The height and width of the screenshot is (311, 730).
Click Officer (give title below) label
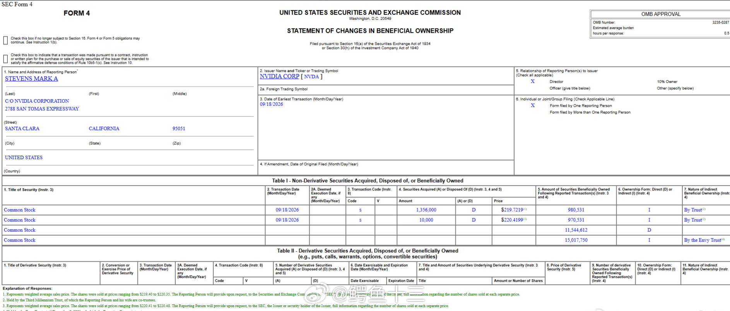tap(570, 88)
